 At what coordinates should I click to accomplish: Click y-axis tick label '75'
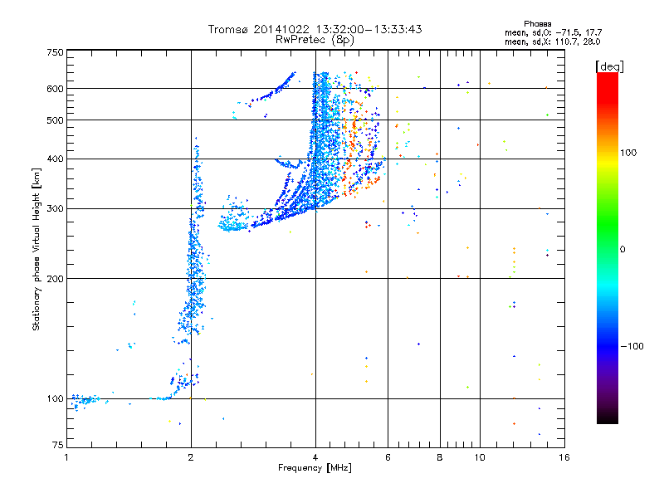[58, 445]
